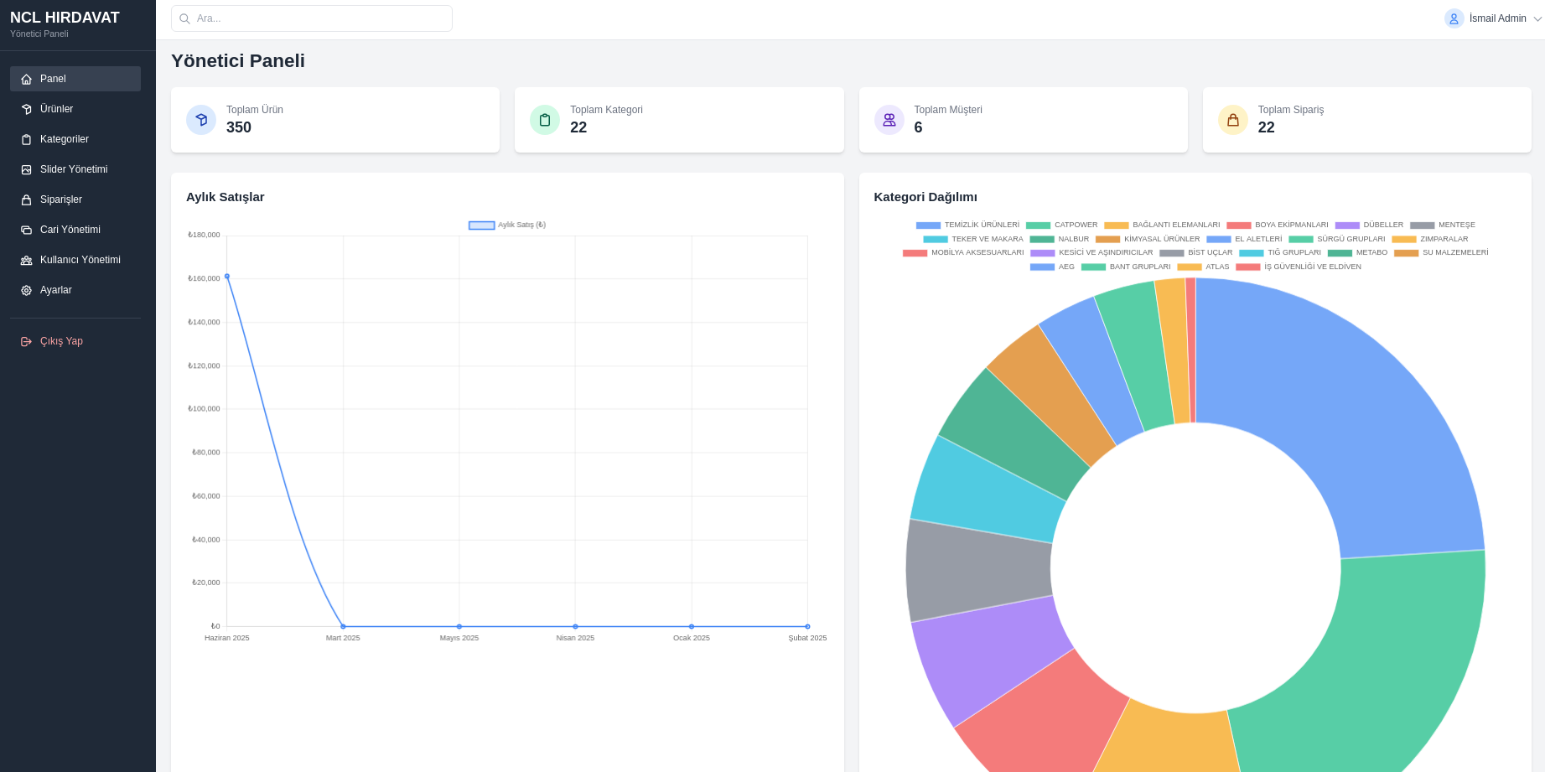Click the people icon beside Kullanıcı Yönetimi
The height and width of the screenshot is (772, 1545).
[26, 260]
